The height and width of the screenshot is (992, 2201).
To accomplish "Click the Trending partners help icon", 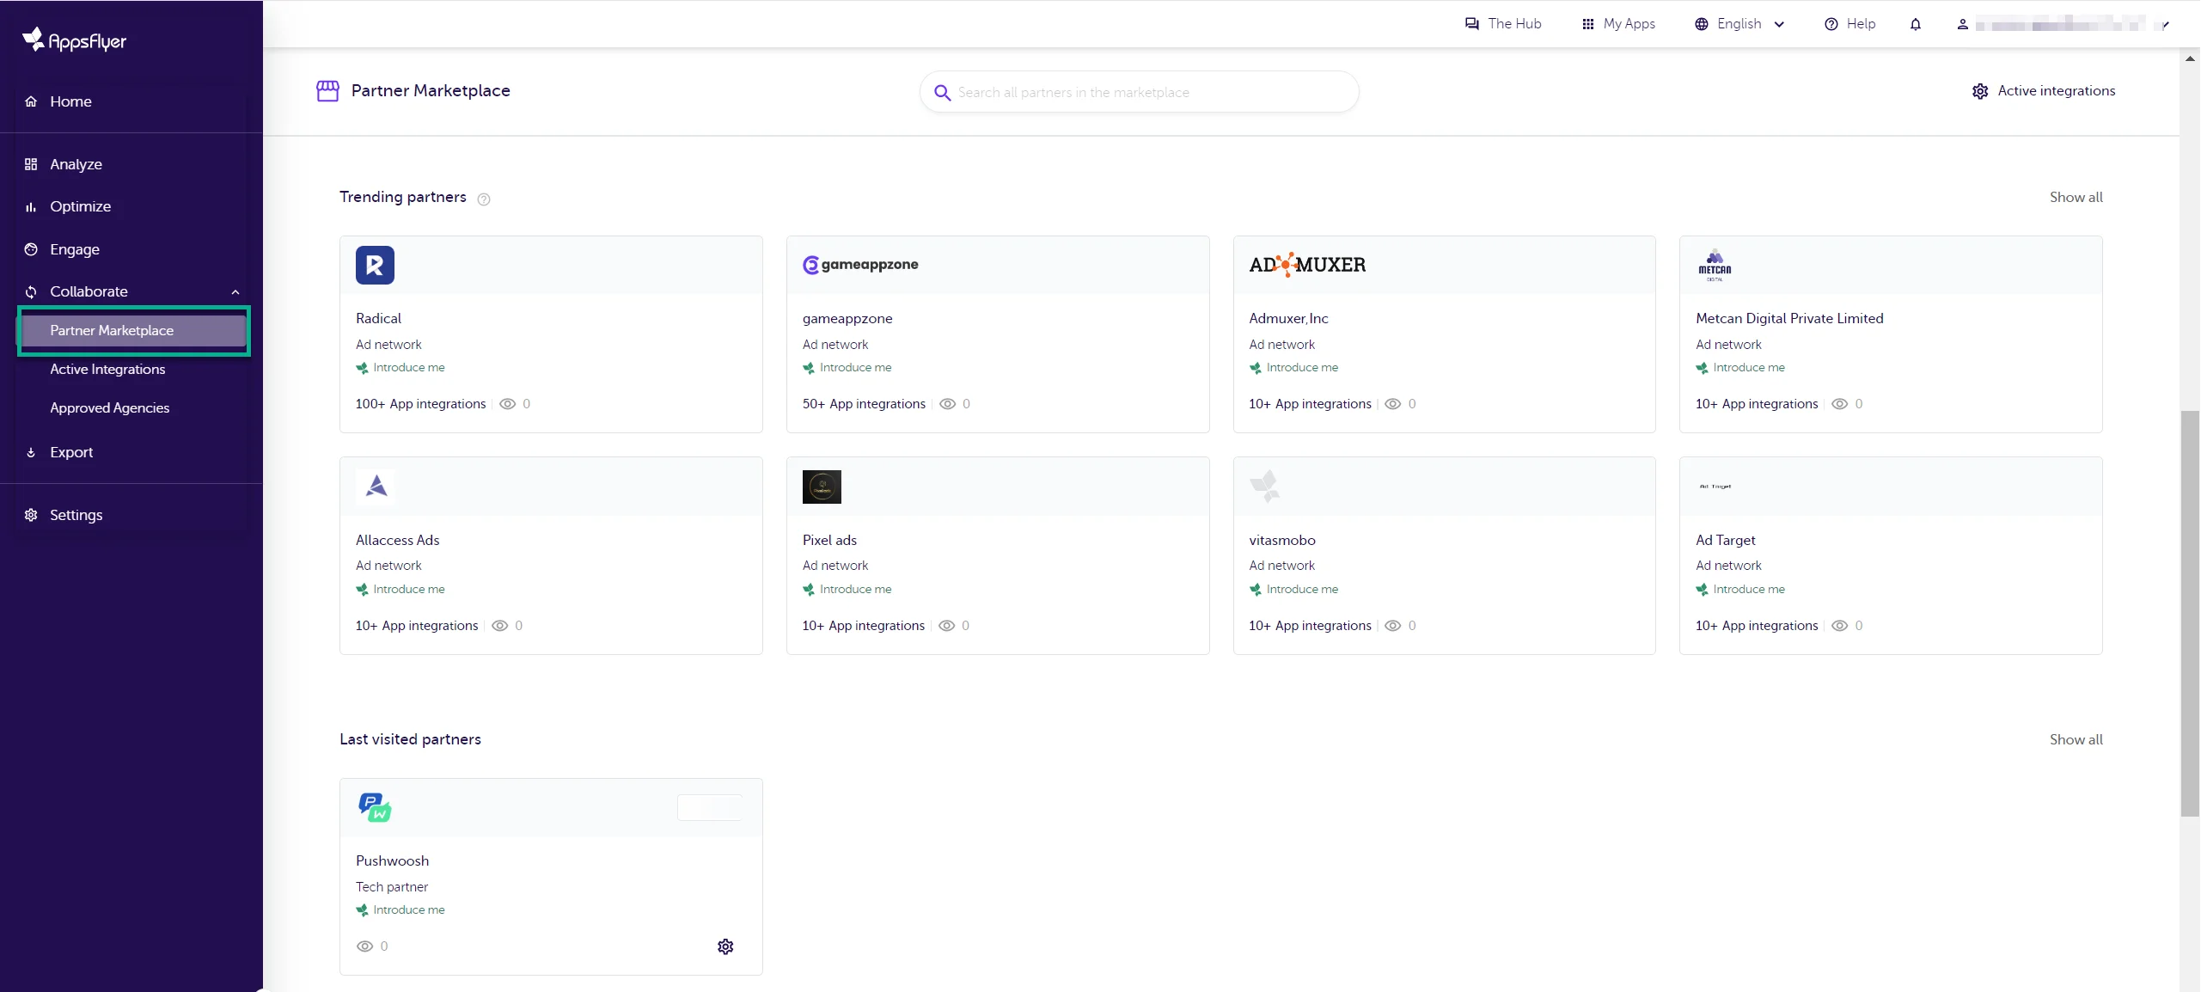I will 484,199.
